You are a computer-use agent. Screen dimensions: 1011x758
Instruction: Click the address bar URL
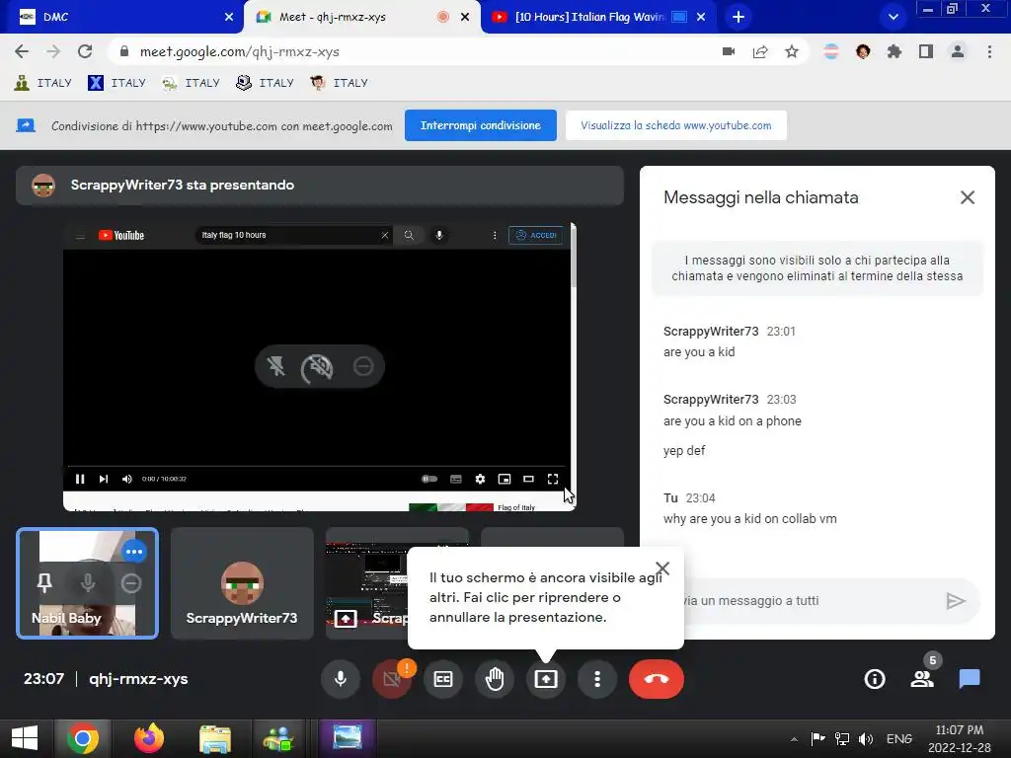[240, 51]
